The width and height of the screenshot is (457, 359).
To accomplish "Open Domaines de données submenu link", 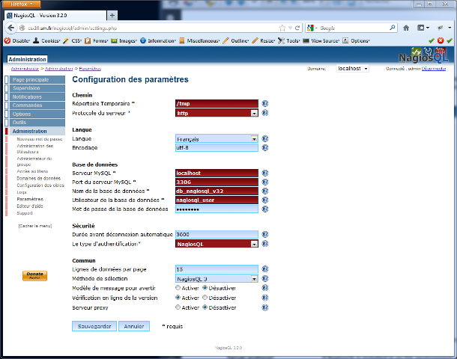I will pyautogui.click(x=38, y=178).
